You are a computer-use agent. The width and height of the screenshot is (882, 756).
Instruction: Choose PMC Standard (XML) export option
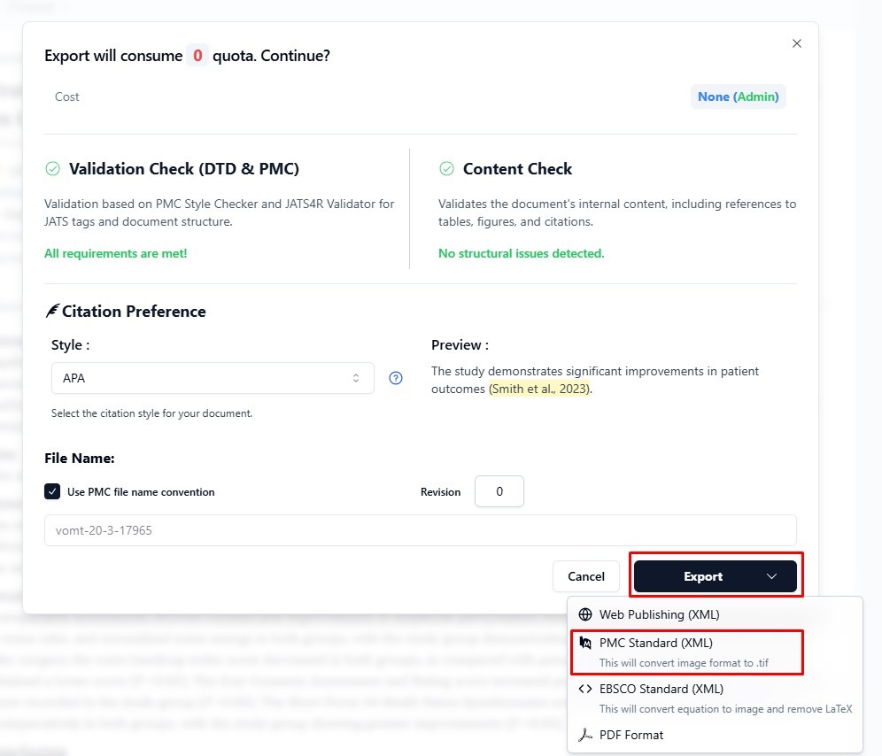(x=656, y=644)
